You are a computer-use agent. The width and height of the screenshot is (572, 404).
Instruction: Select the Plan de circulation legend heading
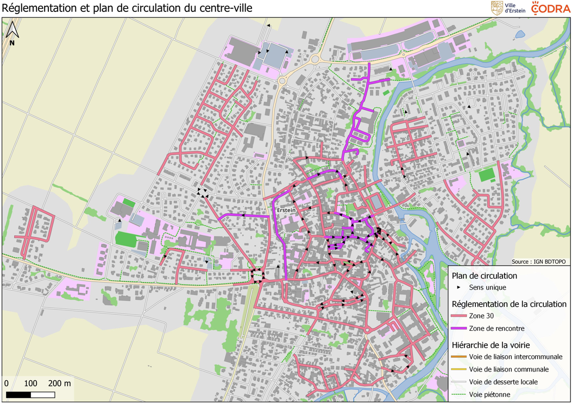click(484, 275)
